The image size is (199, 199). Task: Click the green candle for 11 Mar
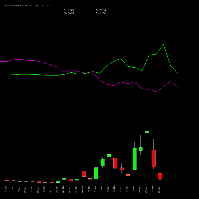click(x=96, y=173)
